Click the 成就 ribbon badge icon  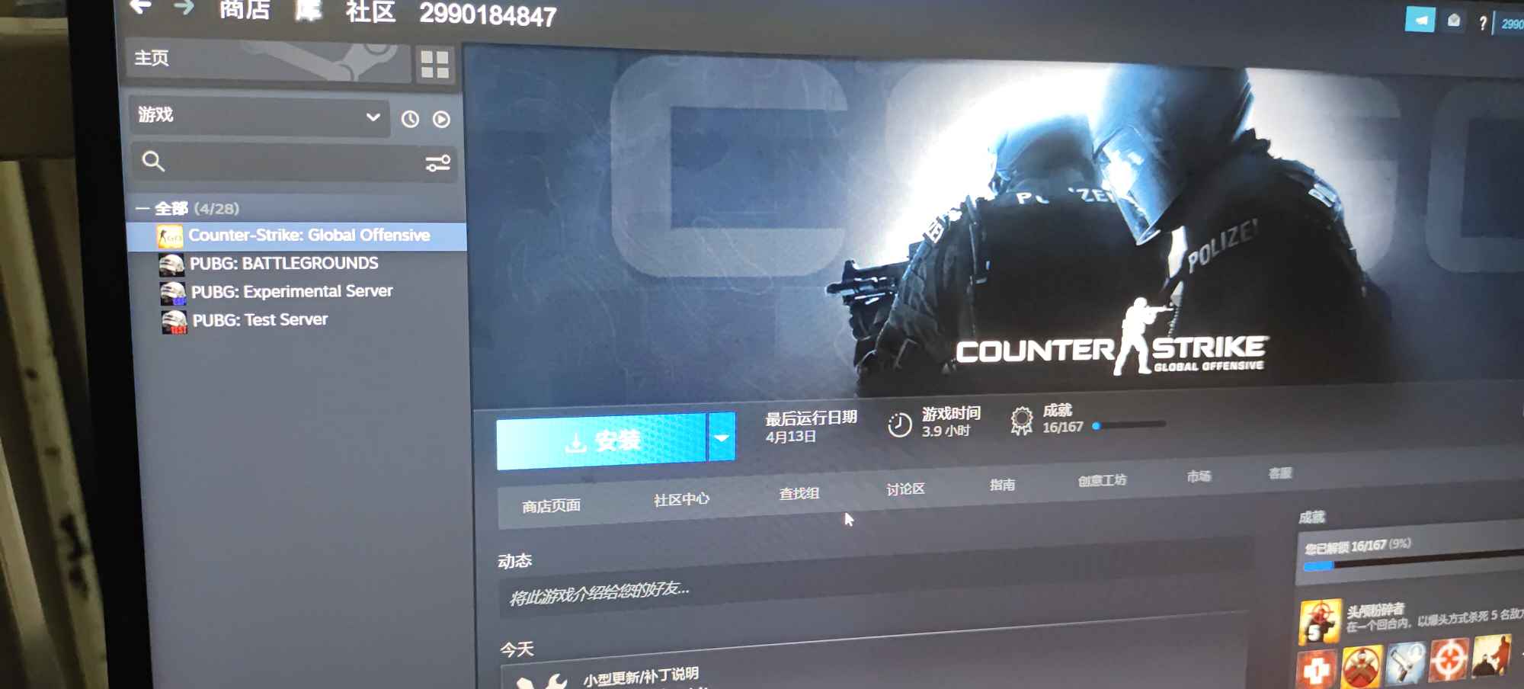pos(1021,420)
